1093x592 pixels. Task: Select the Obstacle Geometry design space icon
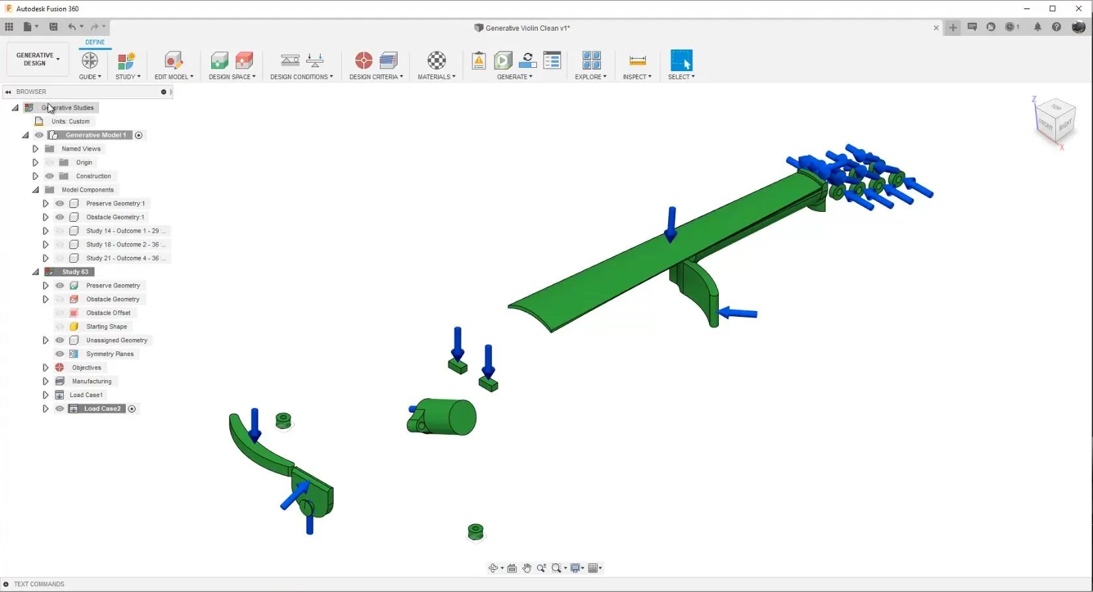244,61
